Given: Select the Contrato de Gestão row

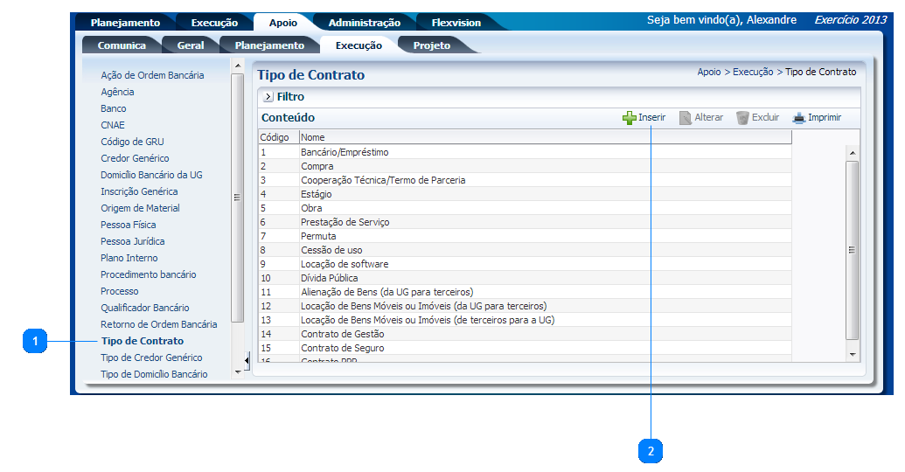Looking at the screenshot, I should click(342, 334).
